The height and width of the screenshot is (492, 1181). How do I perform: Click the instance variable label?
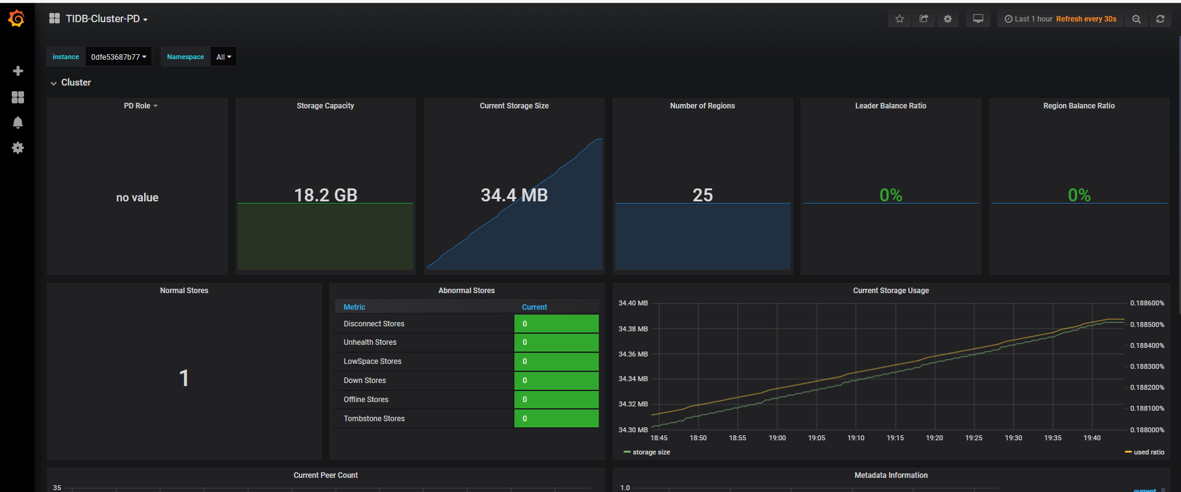(66, 57)
